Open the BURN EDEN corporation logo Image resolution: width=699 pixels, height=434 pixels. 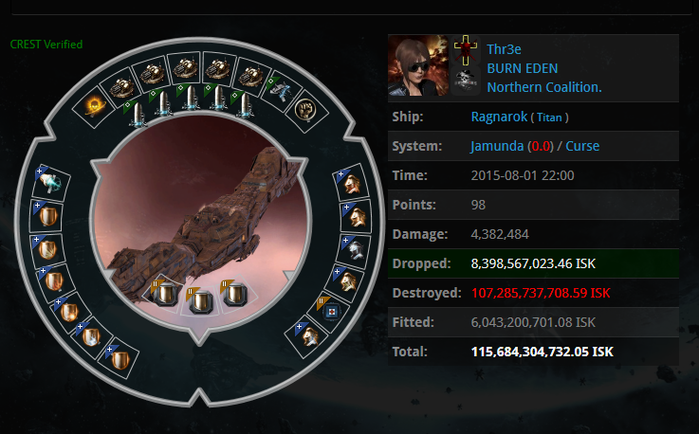(465, 49)
